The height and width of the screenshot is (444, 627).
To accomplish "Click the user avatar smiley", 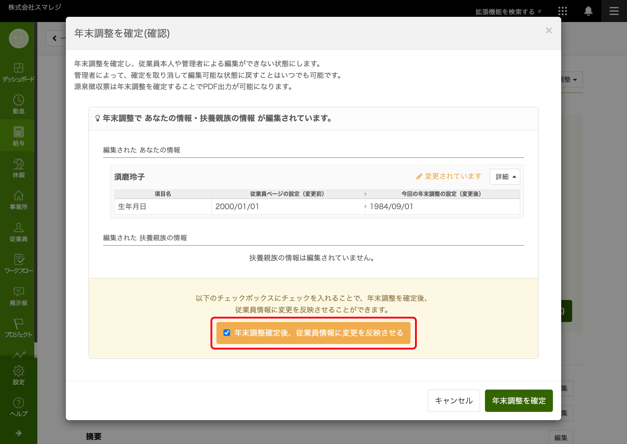I will pyautogui.click(x=19, y=39).
